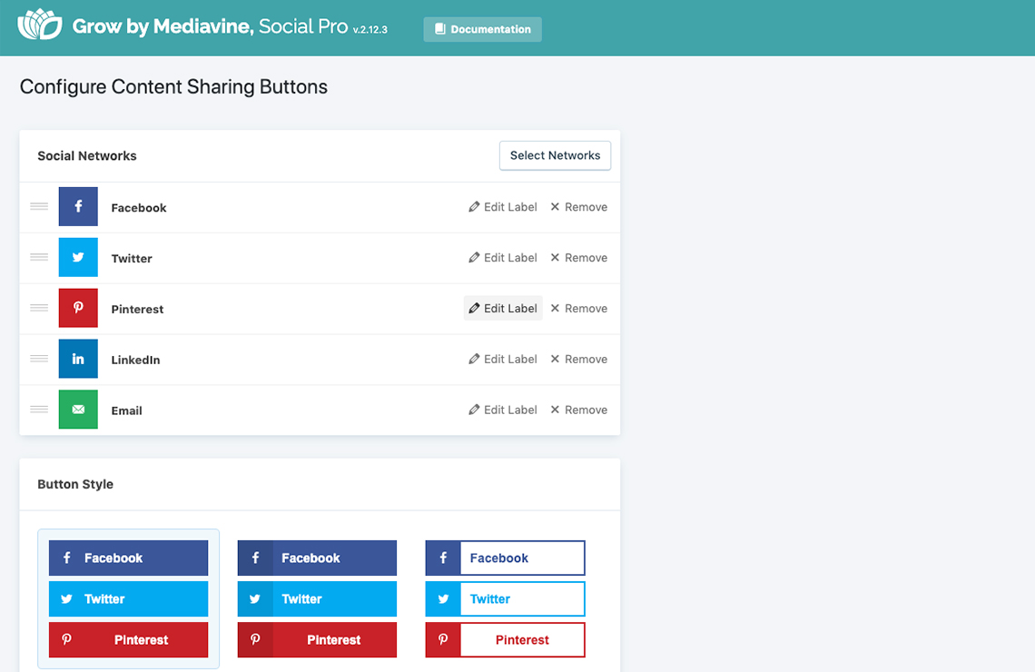Click the X icon in the Email row
The width and height of the screenshot is (1035, 672).
(x=555, y=410)
